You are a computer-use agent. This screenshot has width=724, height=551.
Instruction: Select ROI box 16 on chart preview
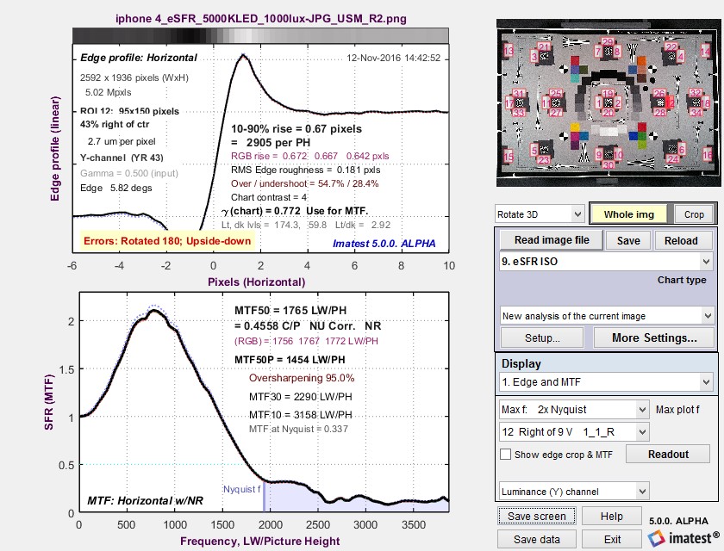(x=708, y=154)
